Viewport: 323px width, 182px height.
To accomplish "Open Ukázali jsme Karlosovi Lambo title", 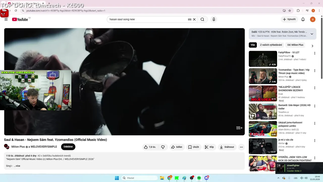I will coord(290,124).
